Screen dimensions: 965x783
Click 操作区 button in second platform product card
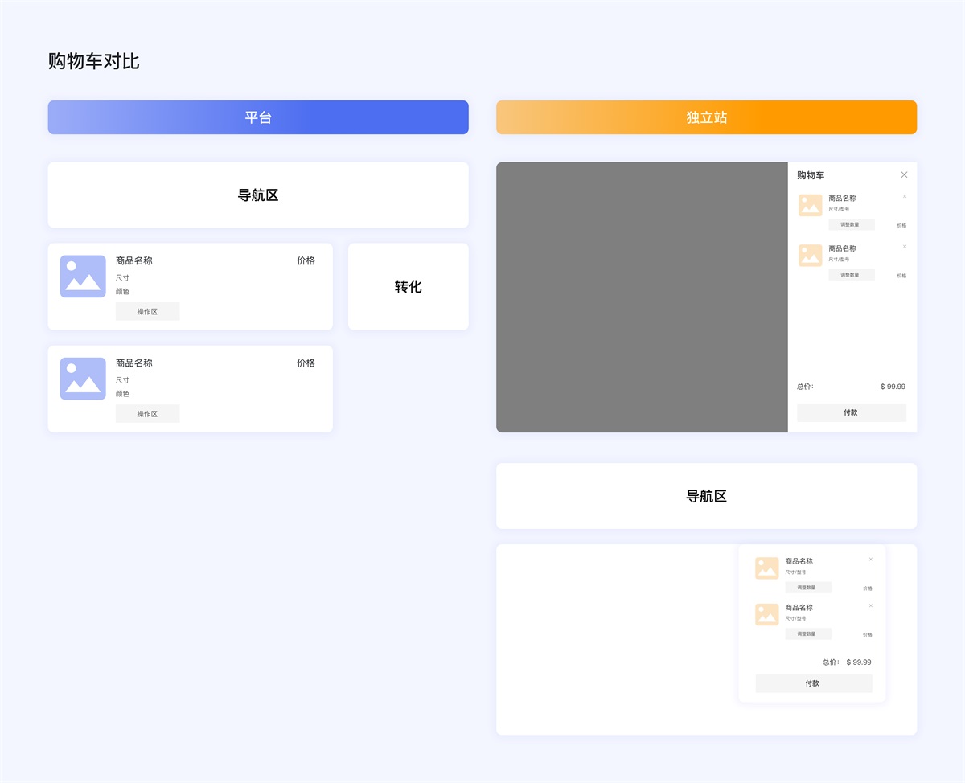tap(147, 414)
